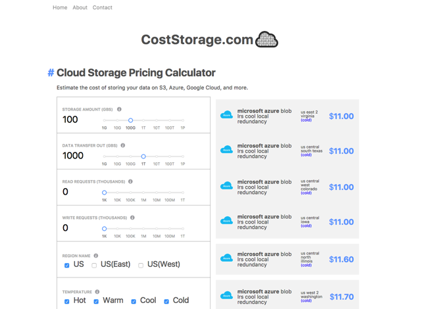Screen dimensions: 421x309
Task: Show info for Read Requests (Thousands)
Action: pos(130,181)
